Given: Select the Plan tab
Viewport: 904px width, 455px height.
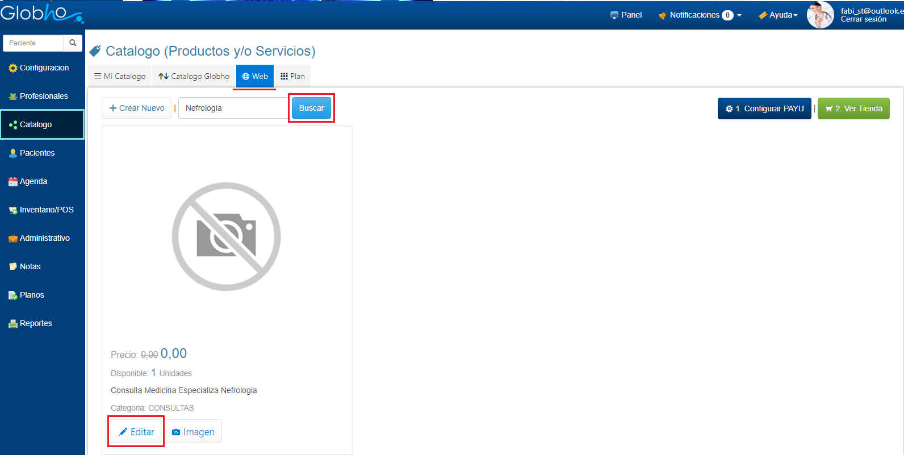Looking at the screenshot, I should point(293,76).
